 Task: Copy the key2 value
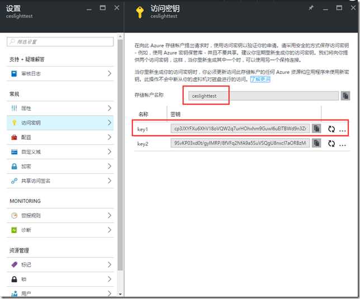(316, 143)
